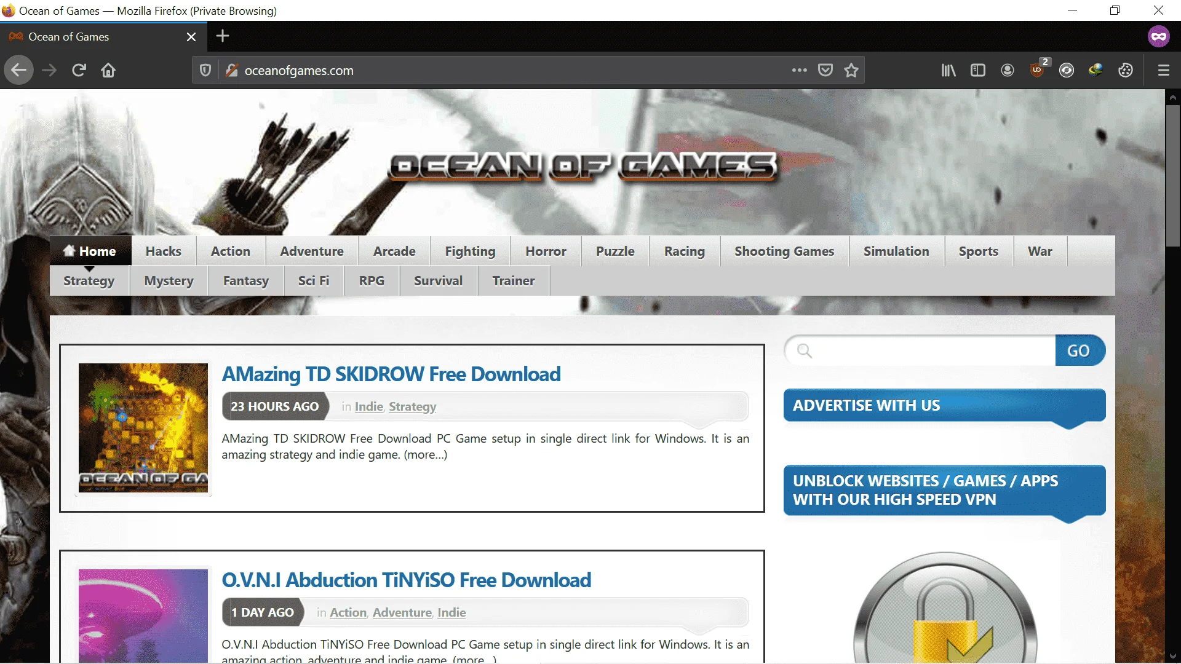
Task: Open the Firefox hamburger menu
Action: 1164,70
